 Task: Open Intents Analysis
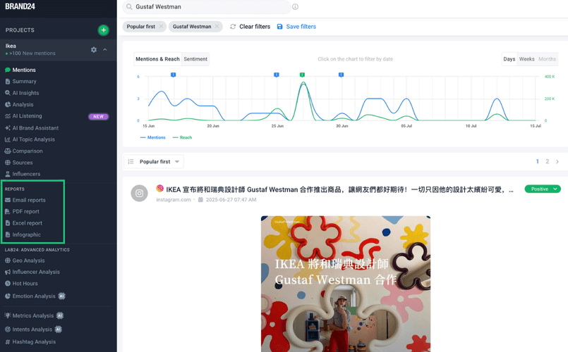32,329
